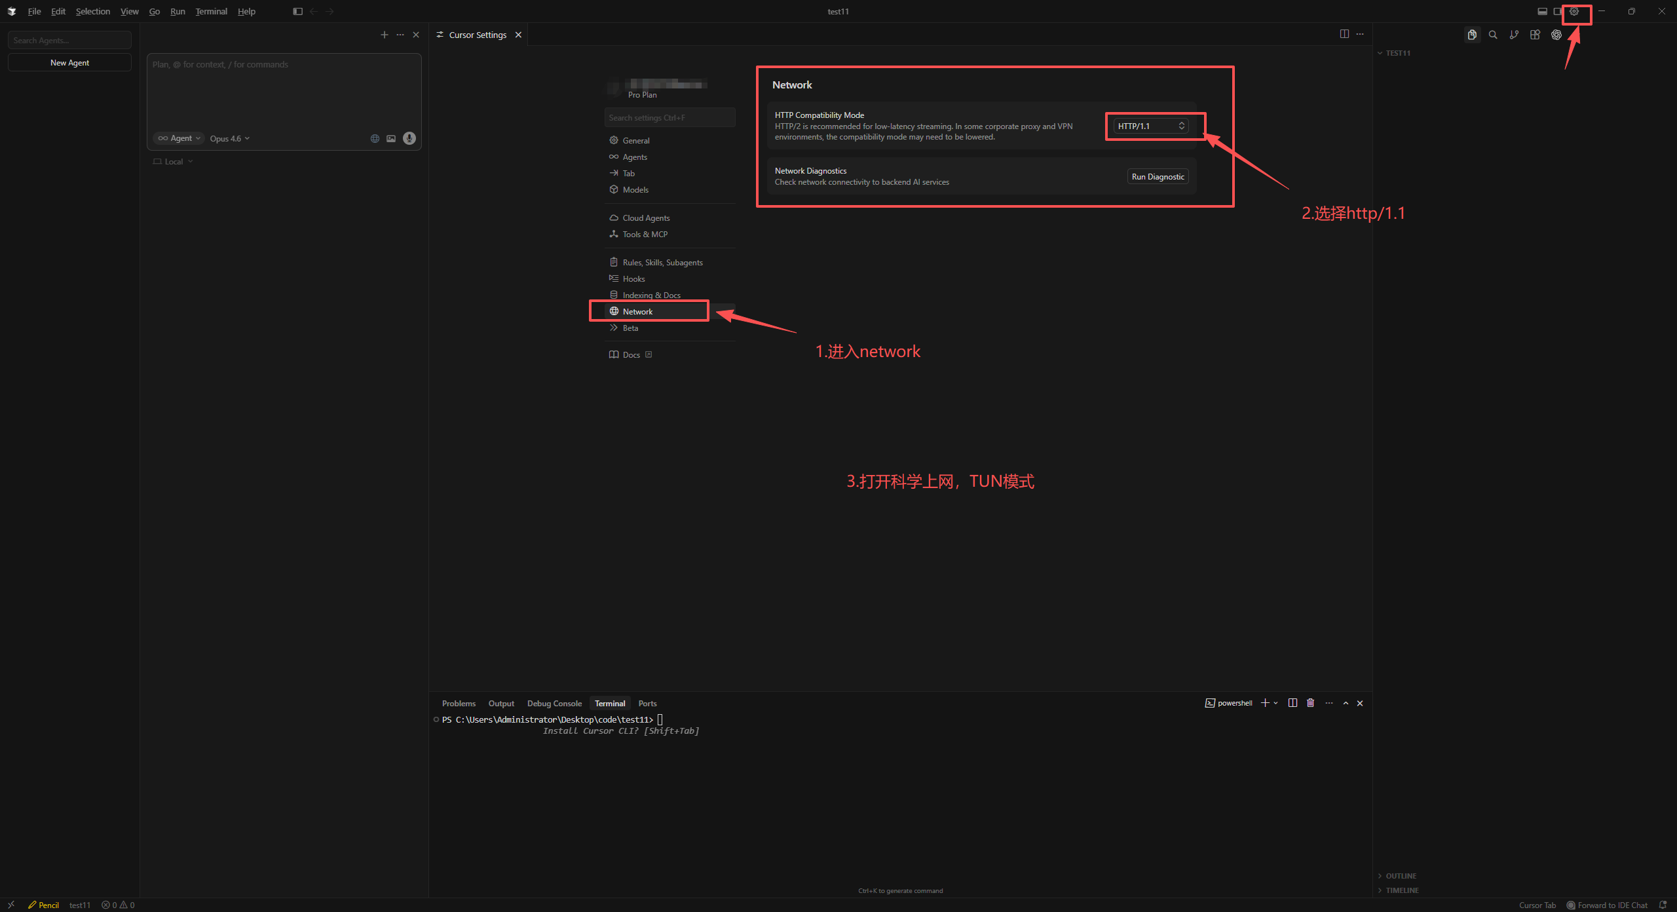The height and width of the screenshot is (912, 1677).
Task: Open terminal panel more actions menu
Action: coord(1329,703)
